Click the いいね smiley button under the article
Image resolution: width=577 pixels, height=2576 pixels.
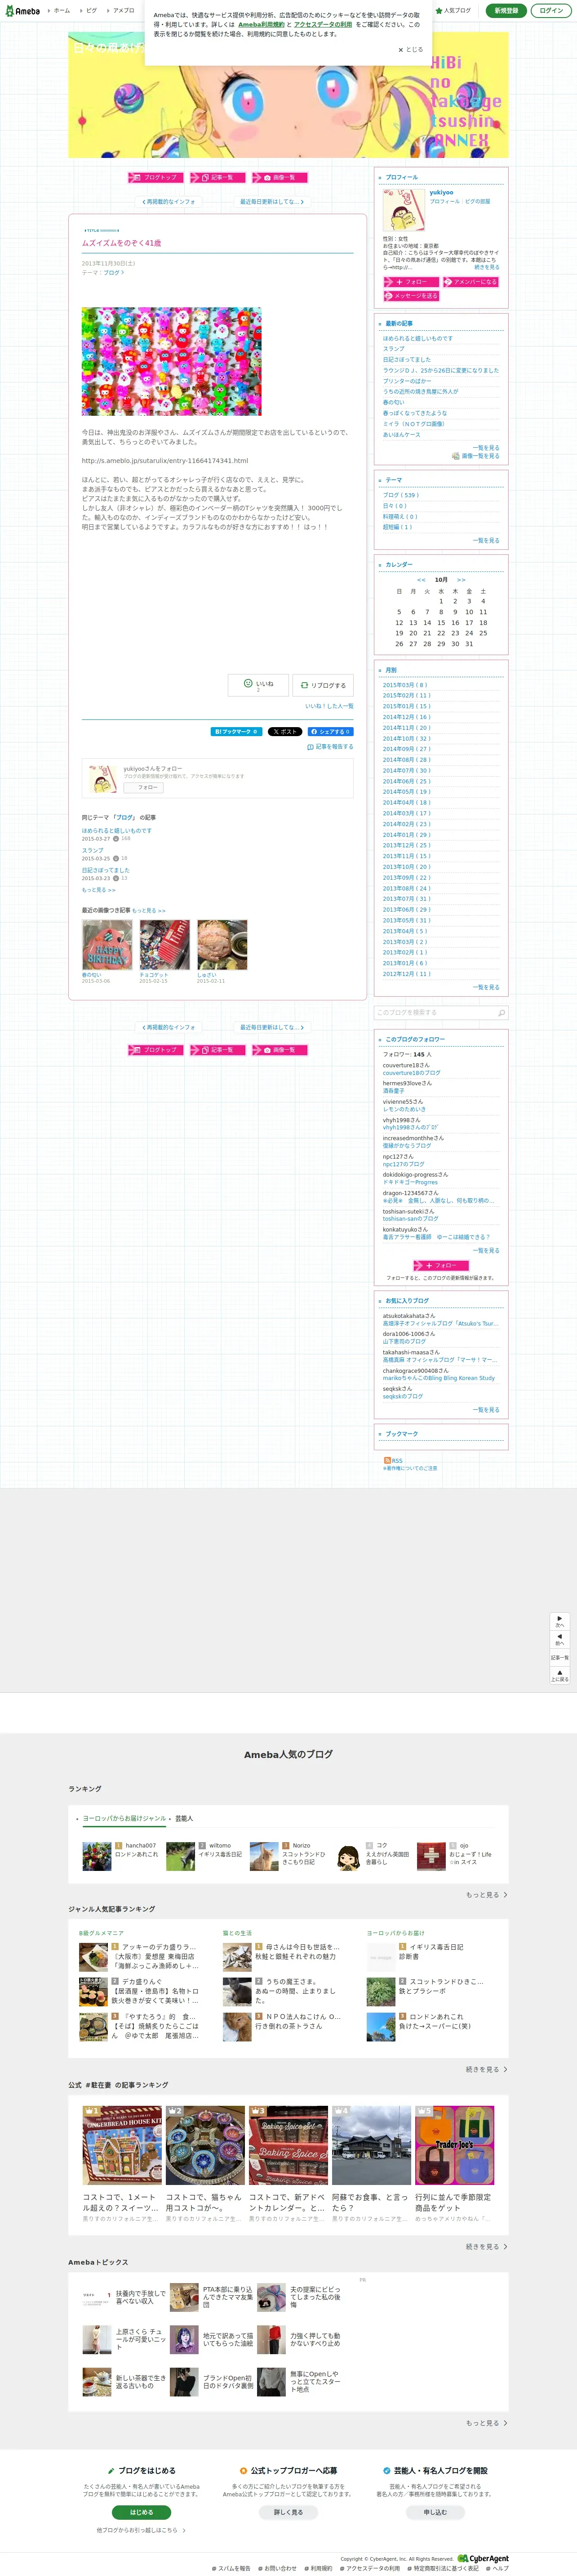(x=257, y=685)
